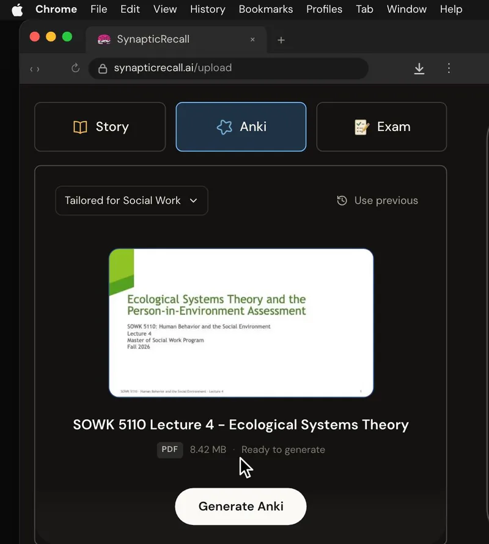The width and height of the screenshot is (489, 544).
Task: Click Use previous
Action: (x=377, y=201)
